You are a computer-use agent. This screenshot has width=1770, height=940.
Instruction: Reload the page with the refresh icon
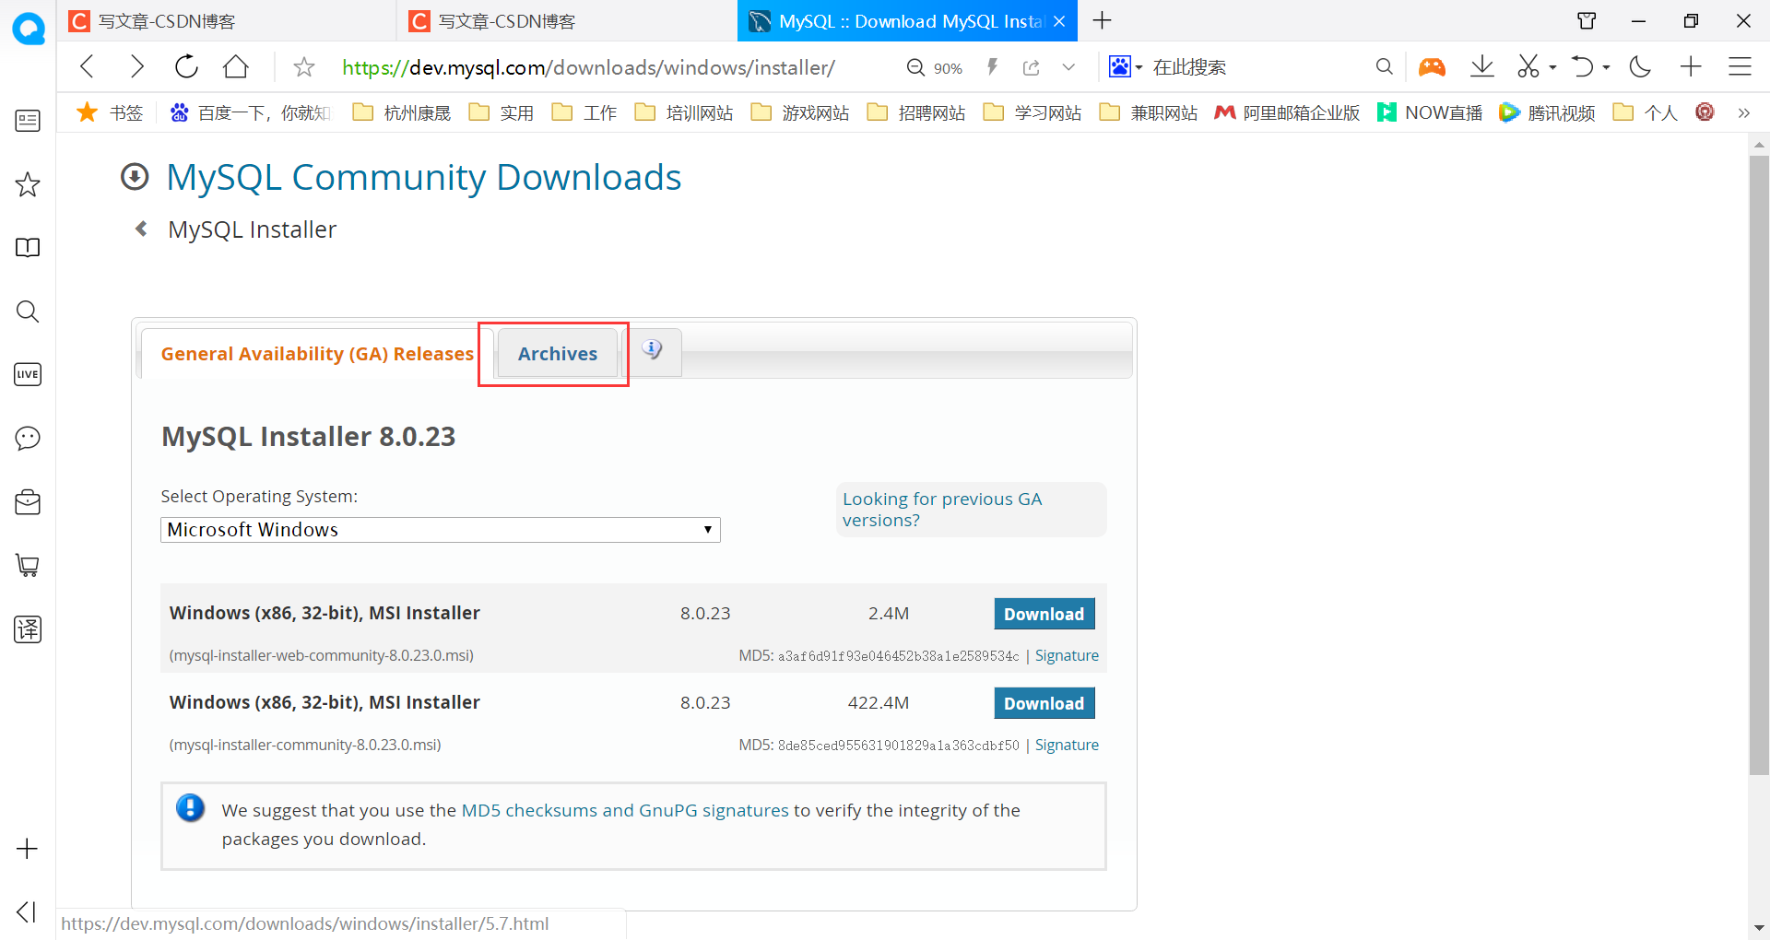(186, 66)
